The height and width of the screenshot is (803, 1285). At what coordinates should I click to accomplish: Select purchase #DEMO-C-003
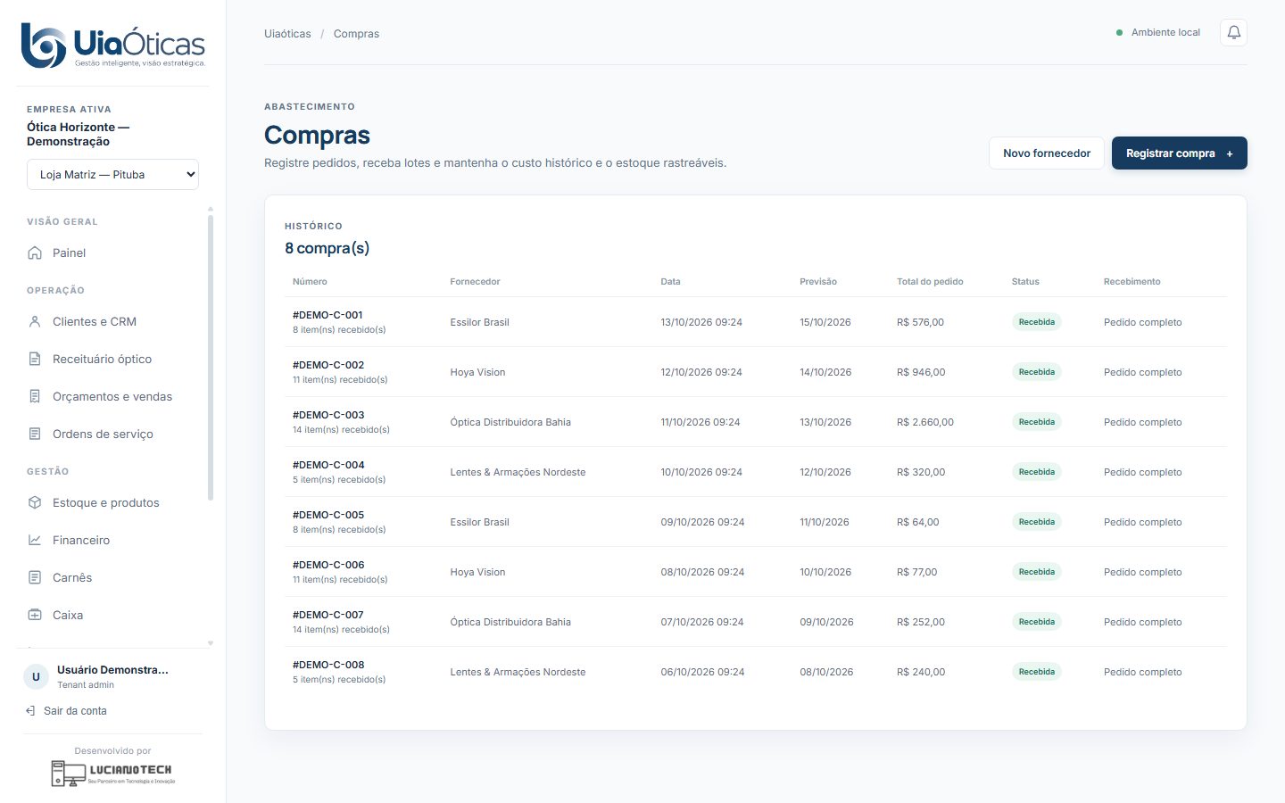tap(328, 415)
